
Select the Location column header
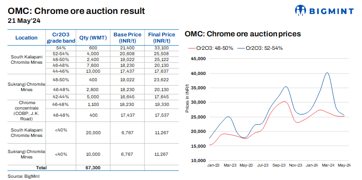pos(26,38)
